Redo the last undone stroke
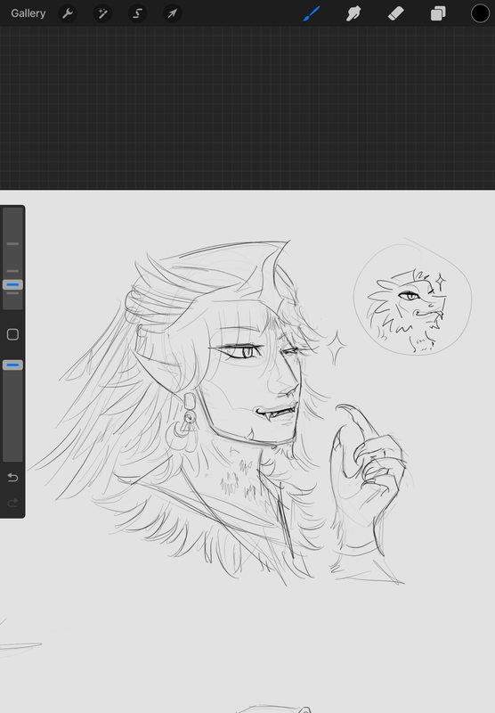The image size is (495, 713). pos(12,503)
